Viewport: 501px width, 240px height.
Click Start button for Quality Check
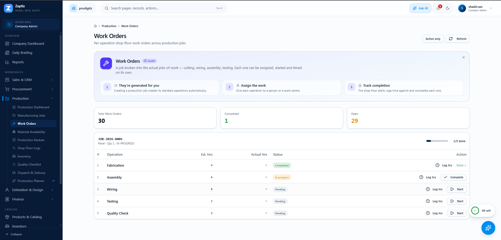(457, 213)
